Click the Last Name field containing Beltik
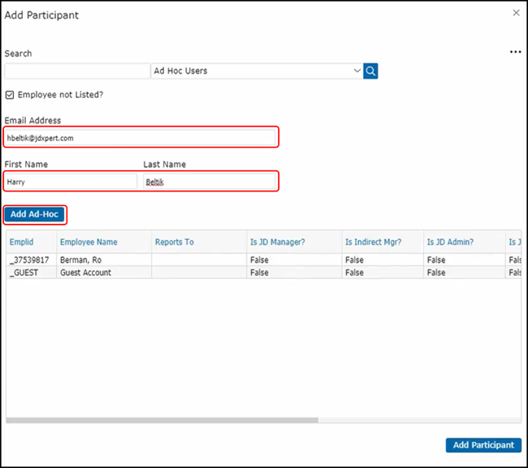528x468 pixels. (210, 182)
